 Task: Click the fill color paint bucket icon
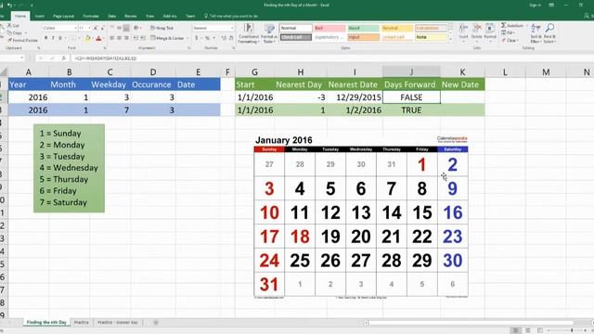87,38
